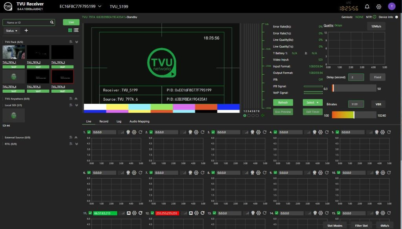Screen dimensions: 402x229
Task: Sort the External Source group
Action: 71,137
